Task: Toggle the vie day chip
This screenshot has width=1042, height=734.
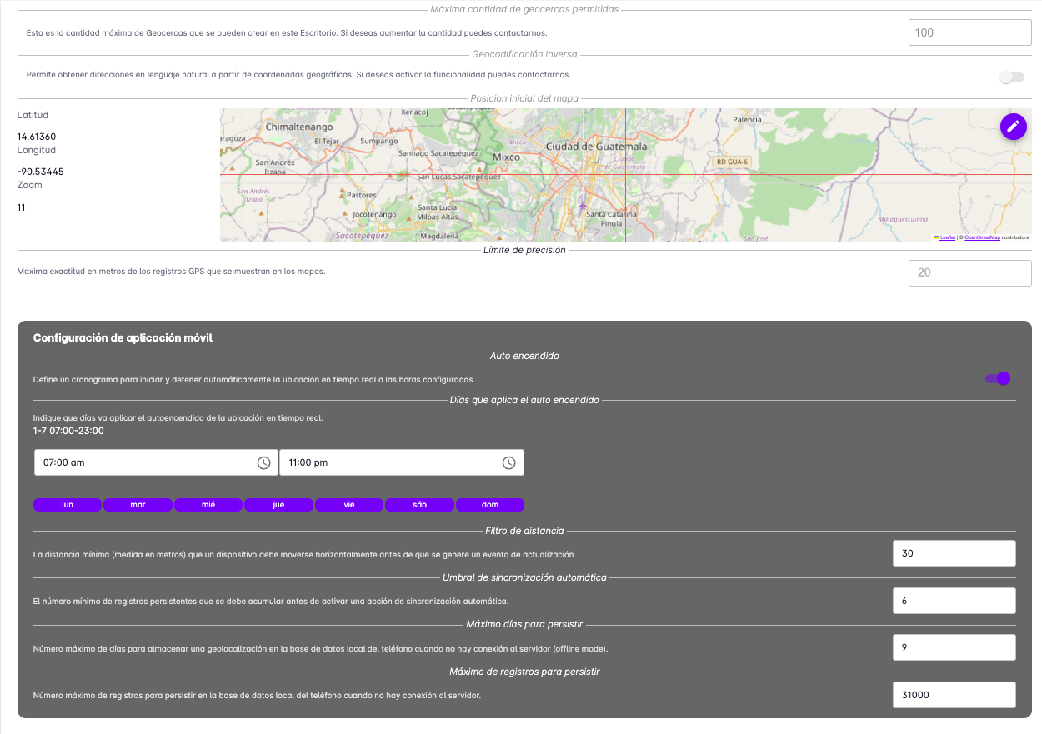Action: [x=349, y=505]
